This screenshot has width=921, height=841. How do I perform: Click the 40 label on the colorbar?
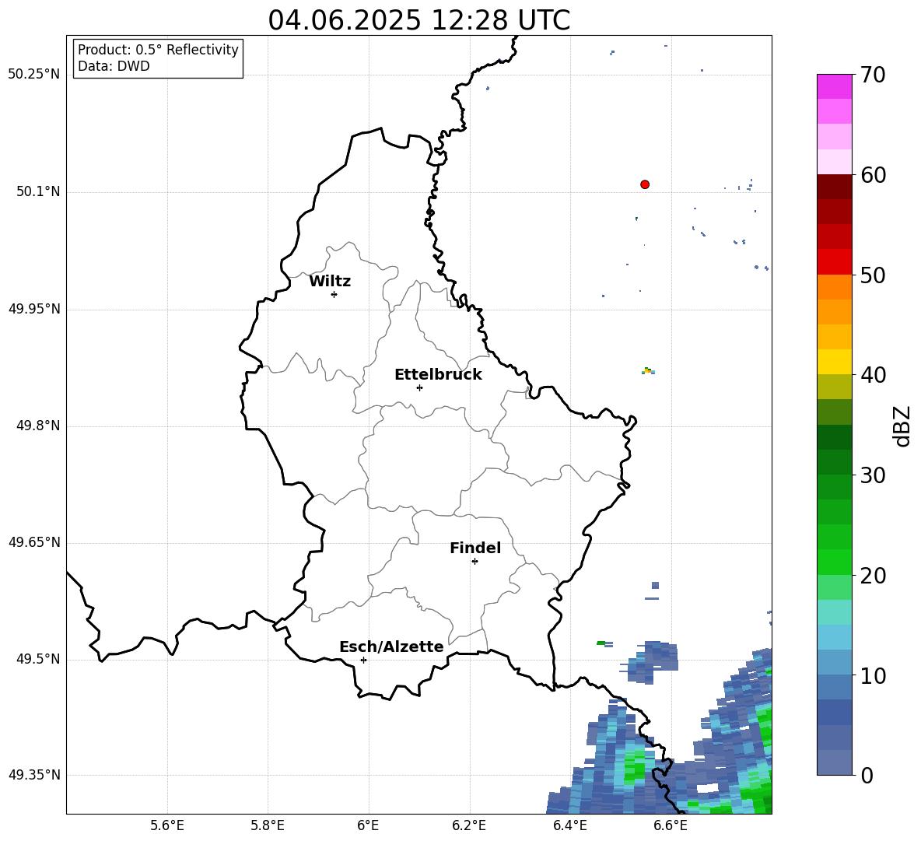point(873,375)
